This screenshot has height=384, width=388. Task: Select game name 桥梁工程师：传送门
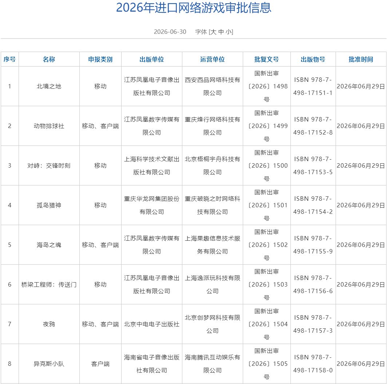click(49, 285)
